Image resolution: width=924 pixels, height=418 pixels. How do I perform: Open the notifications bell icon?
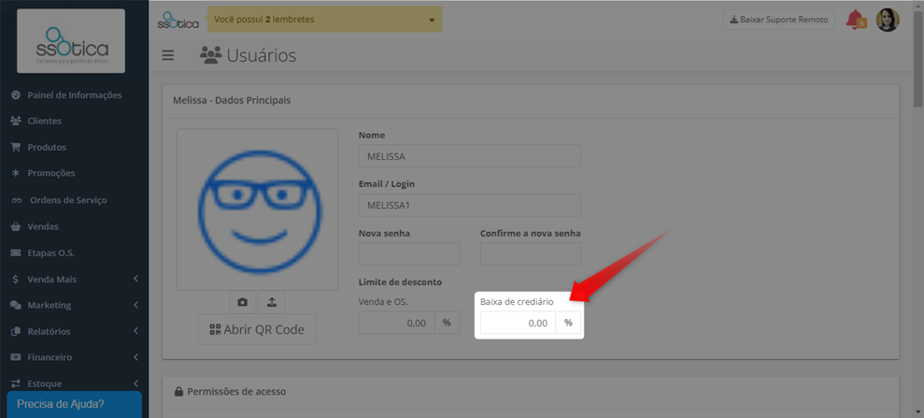(x=856, y=20)
